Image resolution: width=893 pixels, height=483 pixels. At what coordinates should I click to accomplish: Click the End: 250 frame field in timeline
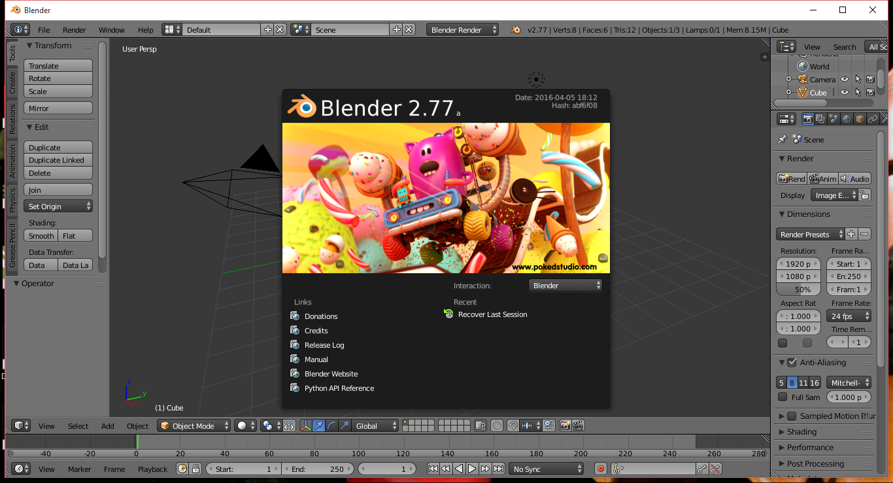[x=318, y=469]
